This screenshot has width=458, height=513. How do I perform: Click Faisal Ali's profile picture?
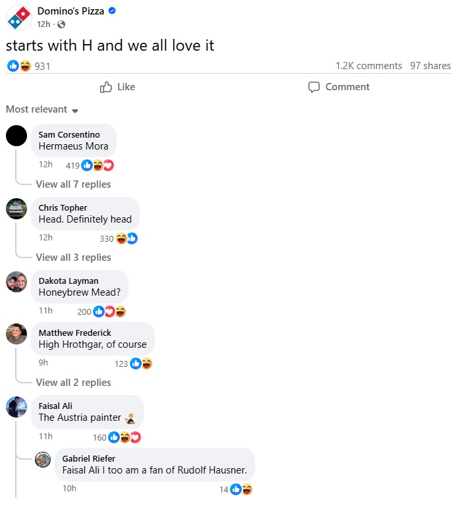tap(16, 407)
